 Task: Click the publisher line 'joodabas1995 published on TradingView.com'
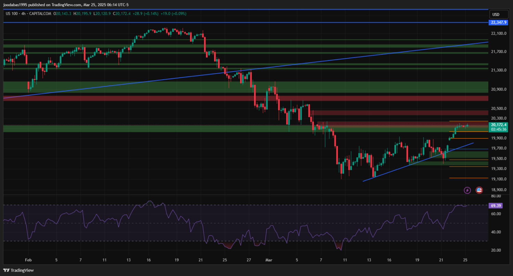(42, 5)
